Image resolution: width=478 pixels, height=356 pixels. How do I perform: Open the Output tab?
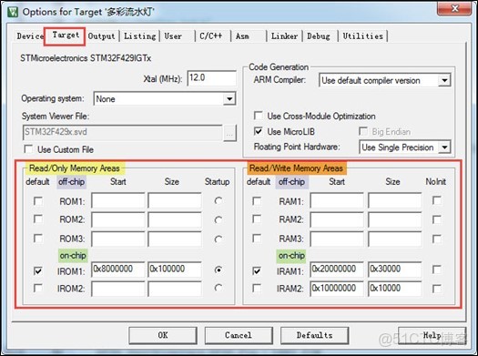(101, 36)
